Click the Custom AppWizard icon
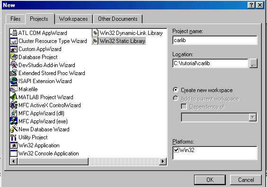Viewport: 267px width, 187px height. point(14,49)
